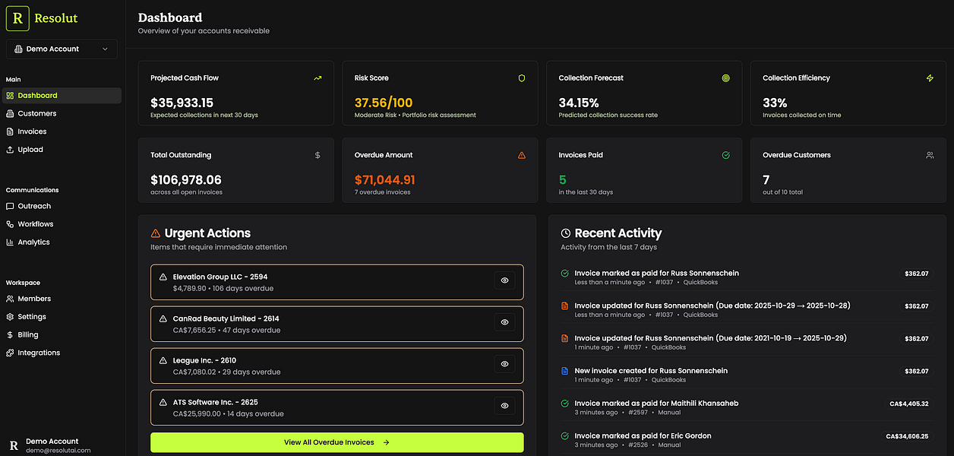Click the Overdue Customers people icon

click(930, 155)
